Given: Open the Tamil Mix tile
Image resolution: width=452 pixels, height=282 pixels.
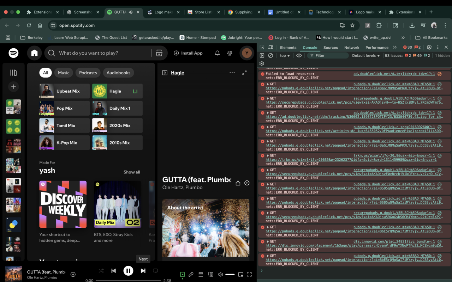Looking at the screenshot, I should [x=65, y=125].
